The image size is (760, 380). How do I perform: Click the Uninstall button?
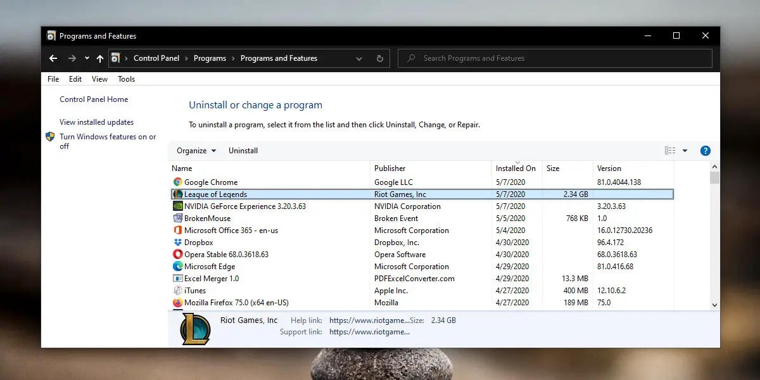pos(243,151)
